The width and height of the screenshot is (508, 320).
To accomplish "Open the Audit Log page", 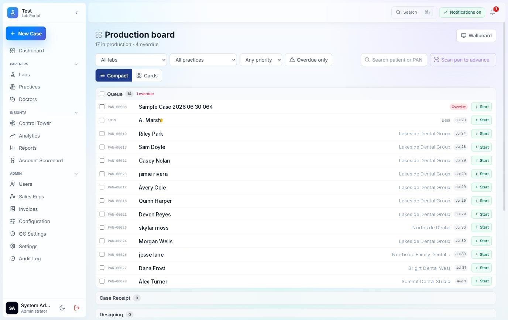I will tap(44, 258).
